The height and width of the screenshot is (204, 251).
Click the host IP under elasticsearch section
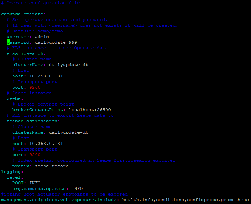pyautogui.click(x=46, y=76)
